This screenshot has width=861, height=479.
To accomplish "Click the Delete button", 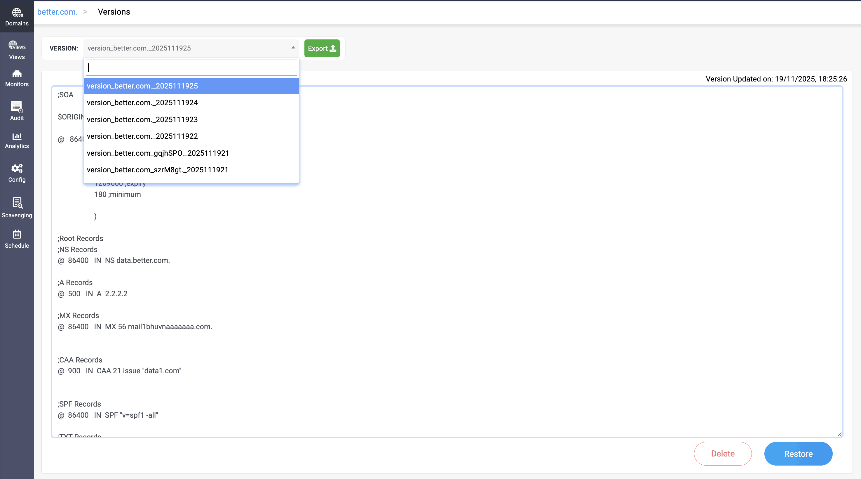I will [723, 454].
